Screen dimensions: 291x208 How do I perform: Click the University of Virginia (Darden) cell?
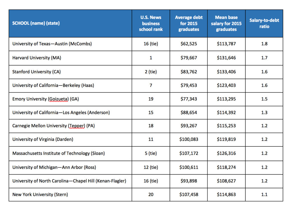tap(70, 139)
